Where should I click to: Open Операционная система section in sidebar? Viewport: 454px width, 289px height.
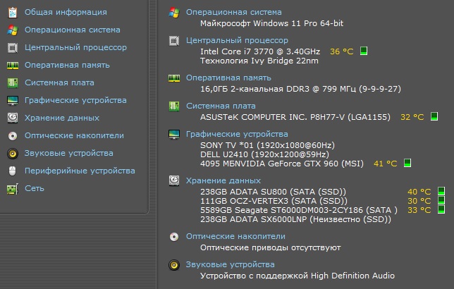pyautogui.click(x=73, y=30)
